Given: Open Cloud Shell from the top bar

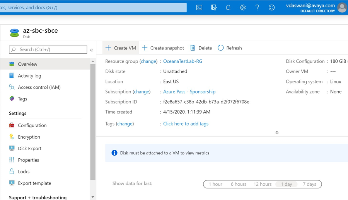Looking at the screenshot, I should 199,8.
